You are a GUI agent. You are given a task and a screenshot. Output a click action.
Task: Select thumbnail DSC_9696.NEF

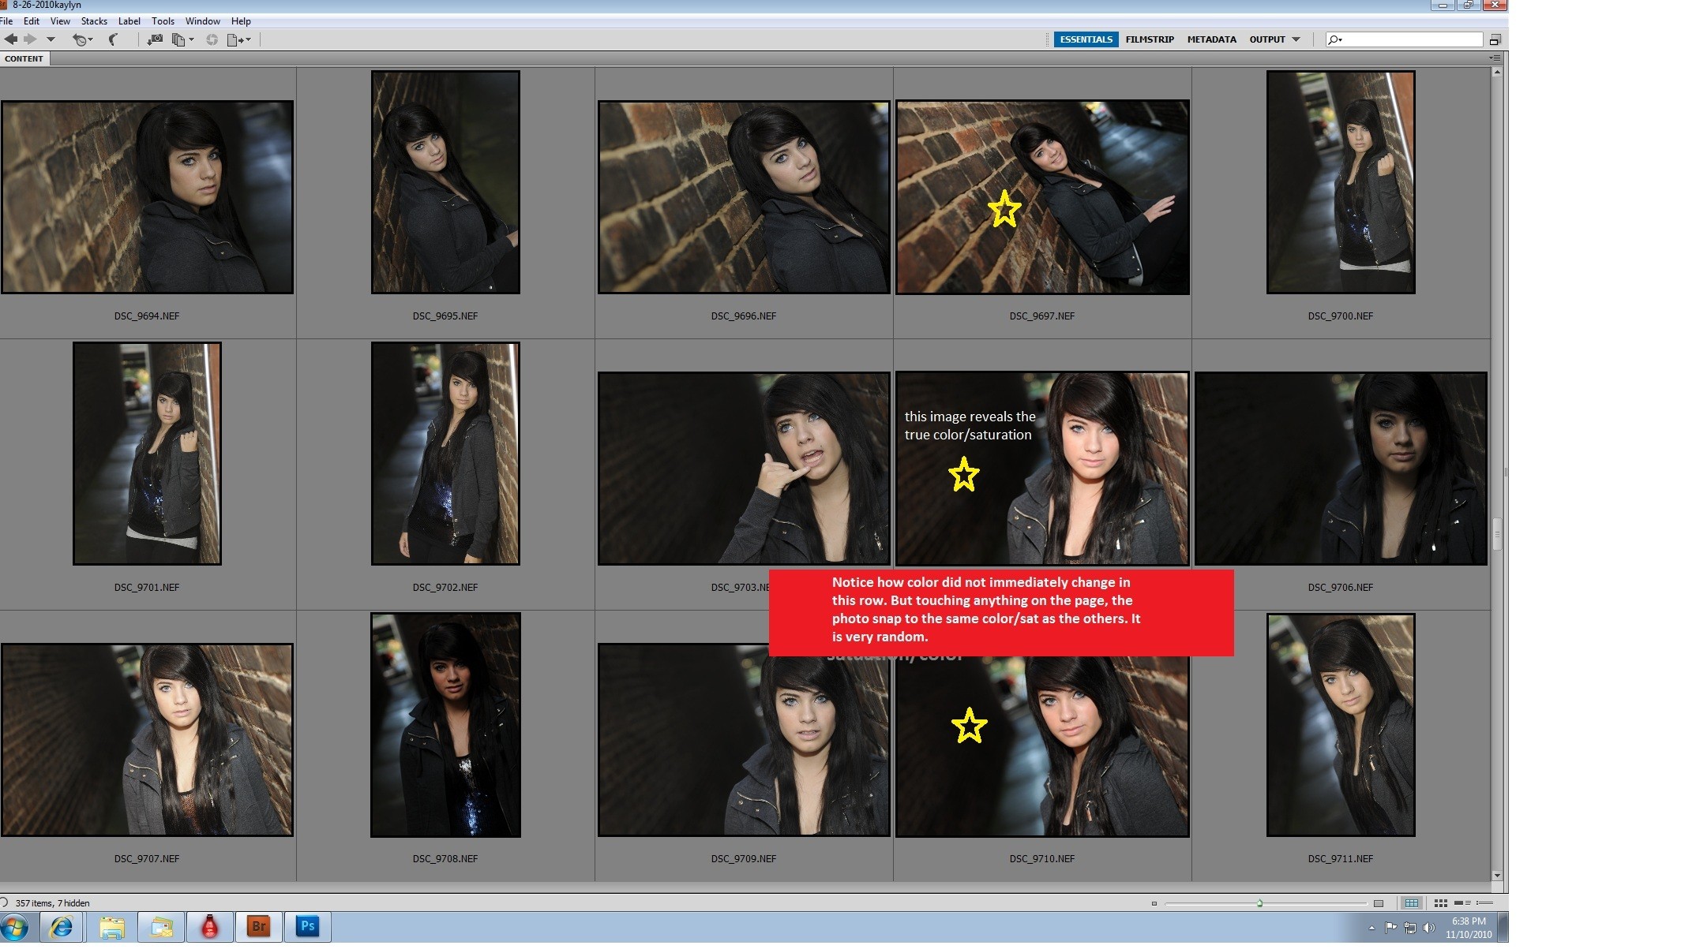coord(744,197)
